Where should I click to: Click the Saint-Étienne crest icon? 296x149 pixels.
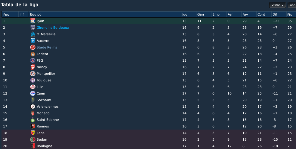[33, 120]
